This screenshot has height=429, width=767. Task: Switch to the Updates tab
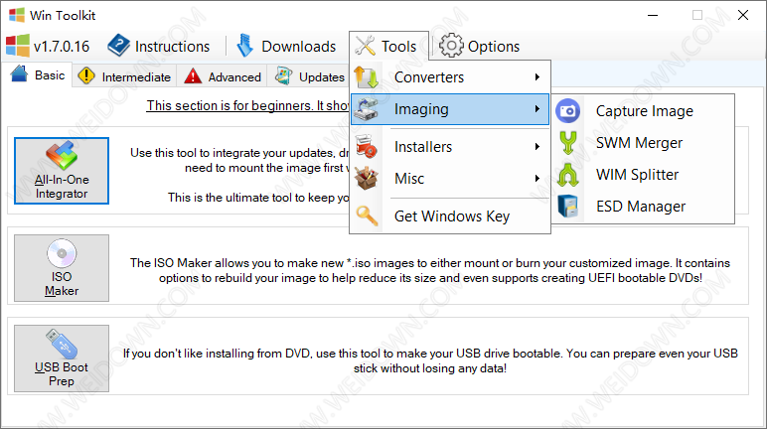[x=310, y=76]
